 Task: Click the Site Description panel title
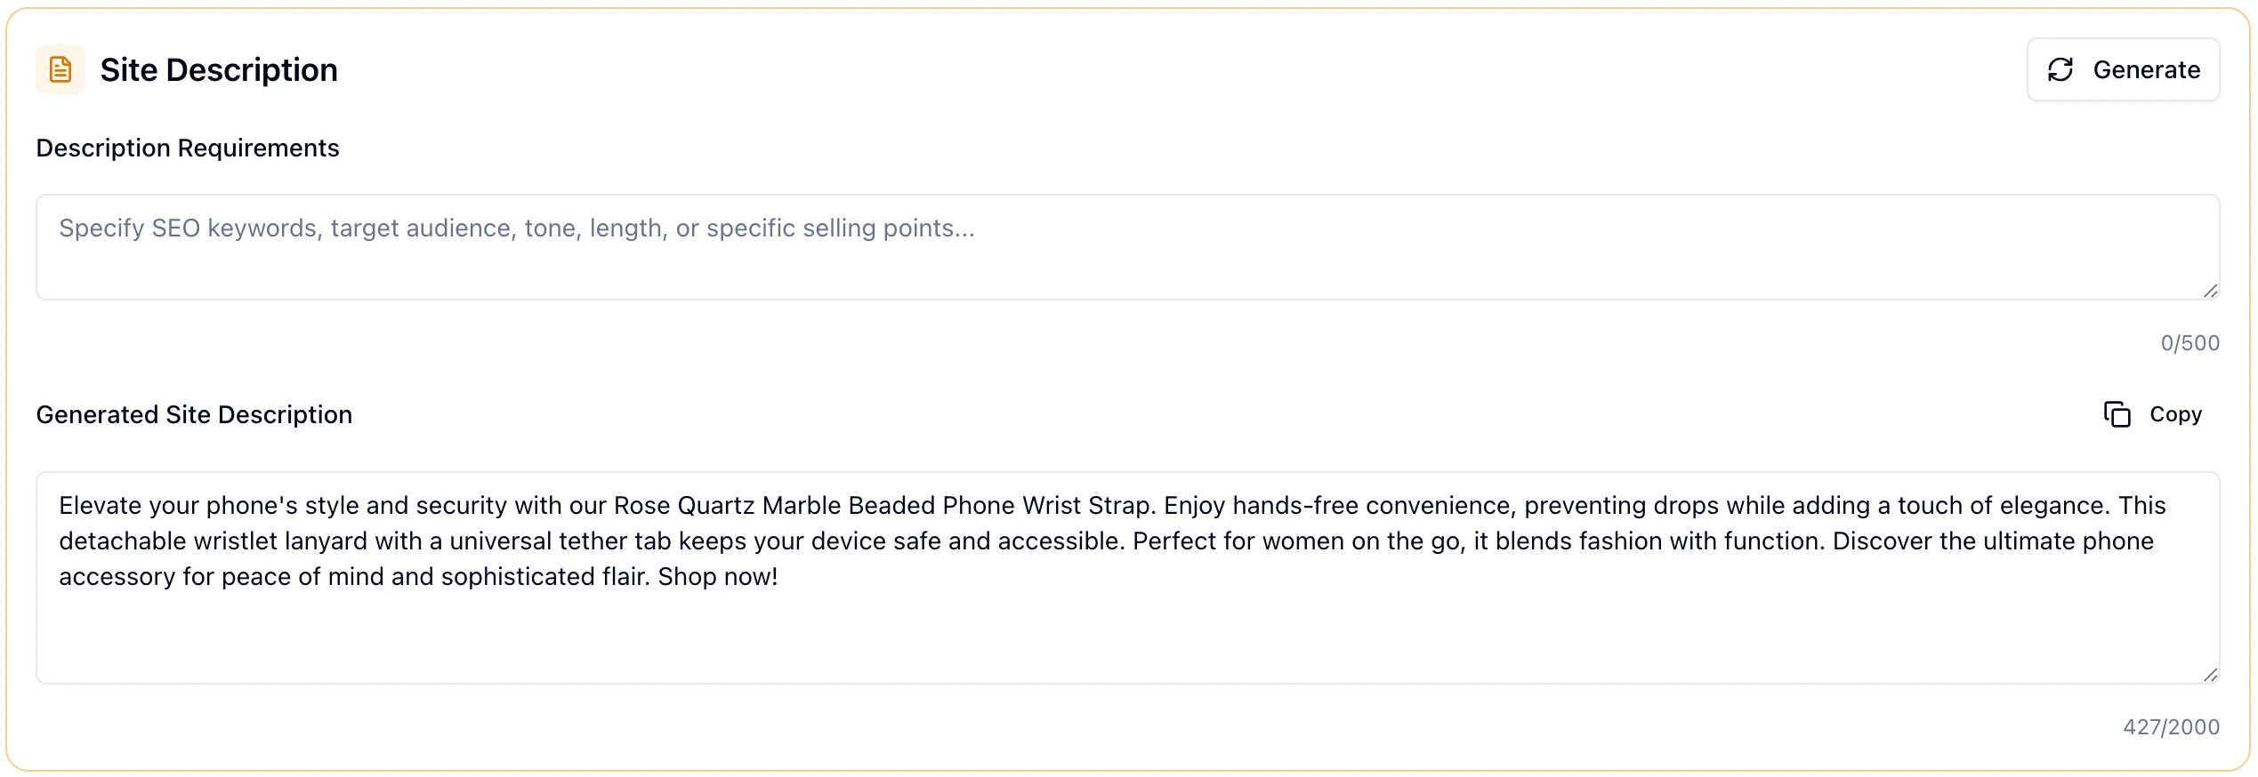pyautogui.click(x=220, y=69)
